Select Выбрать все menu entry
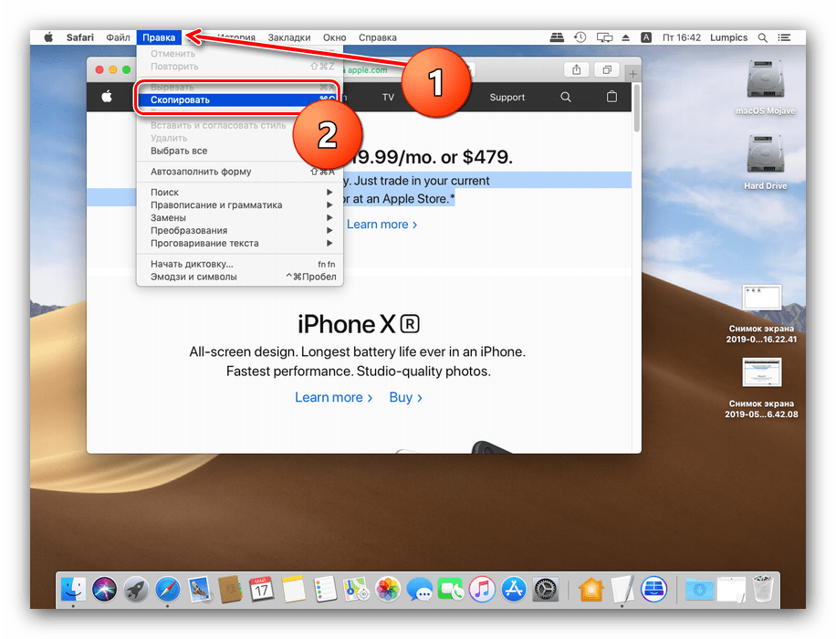This screenshot has width=836, height=639. pos(179,151)
